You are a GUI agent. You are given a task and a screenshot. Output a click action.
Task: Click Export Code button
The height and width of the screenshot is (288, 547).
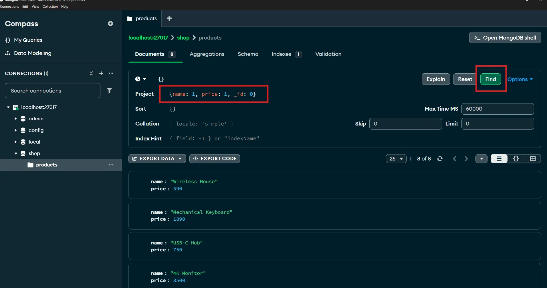point(215,159)
